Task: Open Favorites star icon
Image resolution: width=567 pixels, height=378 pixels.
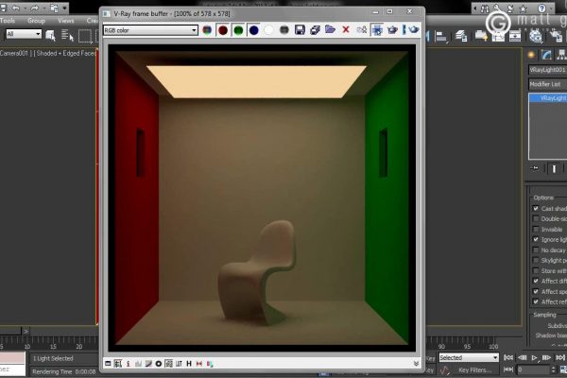Action: coord(523,8)
